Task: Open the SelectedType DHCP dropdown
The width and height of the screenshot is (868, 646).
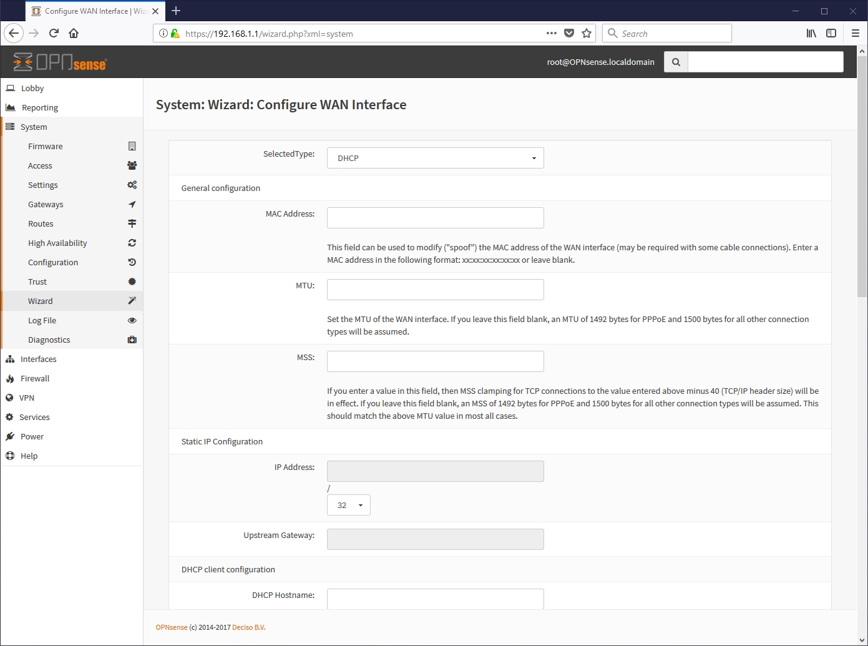Action: tap(435, 159)
